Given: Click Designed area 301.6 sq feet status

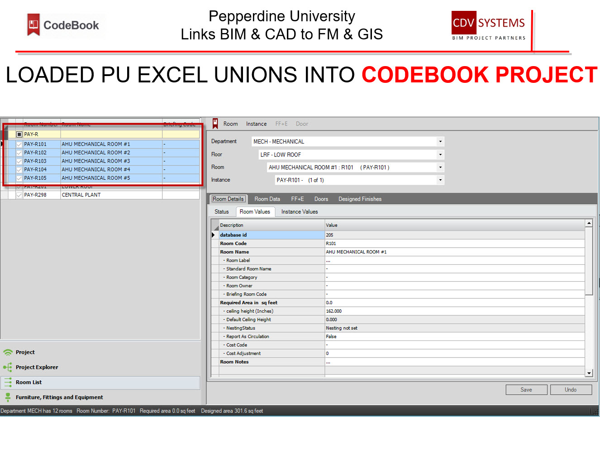Looking at the screenshot, I should (232, 411).
